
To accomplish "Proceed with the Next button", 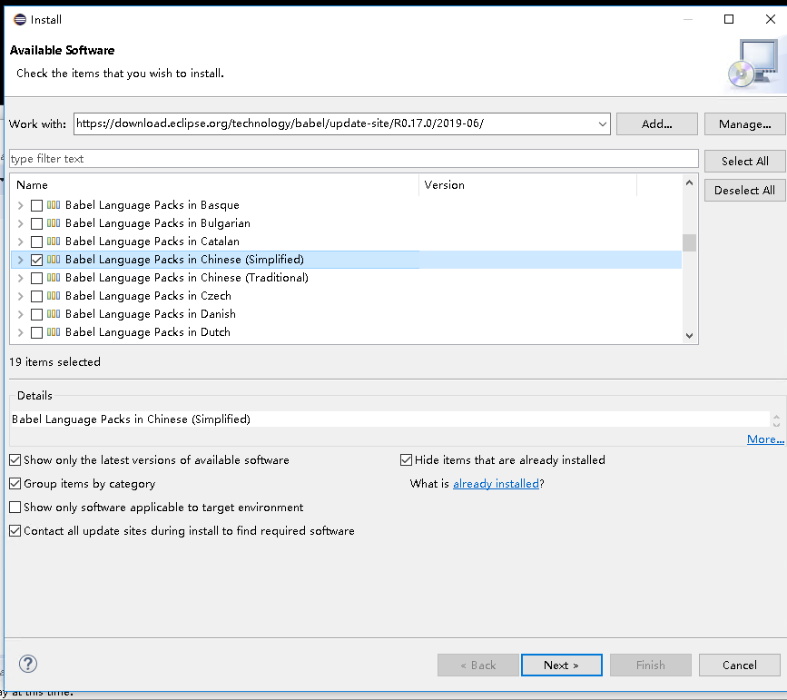I will (x=562, y=665).
